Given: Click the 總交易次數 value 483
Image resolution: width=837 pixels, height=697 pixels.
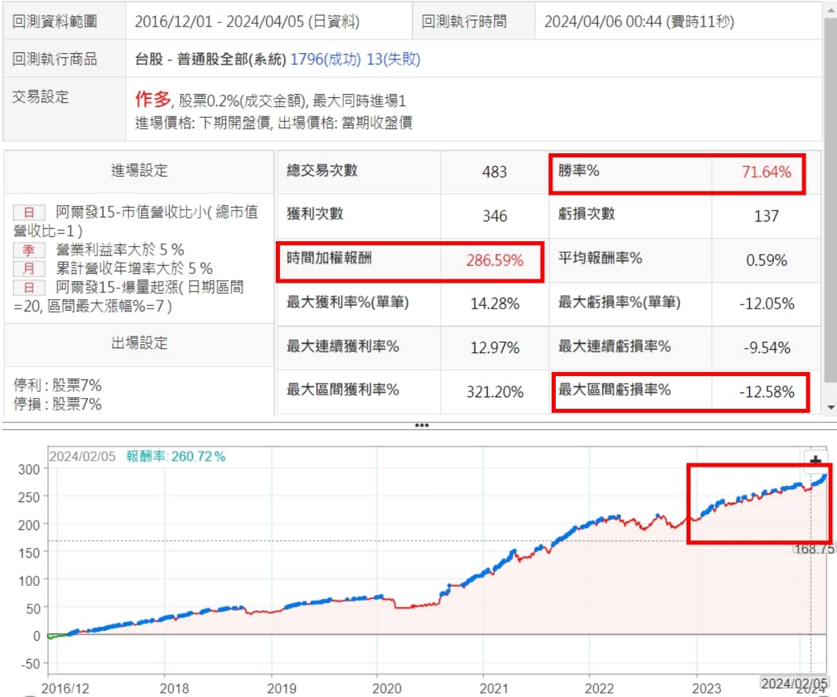Looking at the screenshot, I should (494, 172).
